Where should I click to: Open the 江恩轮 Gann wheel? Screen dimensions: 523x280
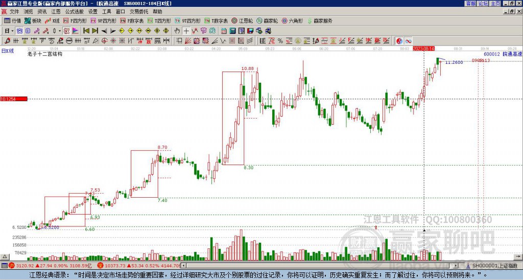(x=242, y=20)
